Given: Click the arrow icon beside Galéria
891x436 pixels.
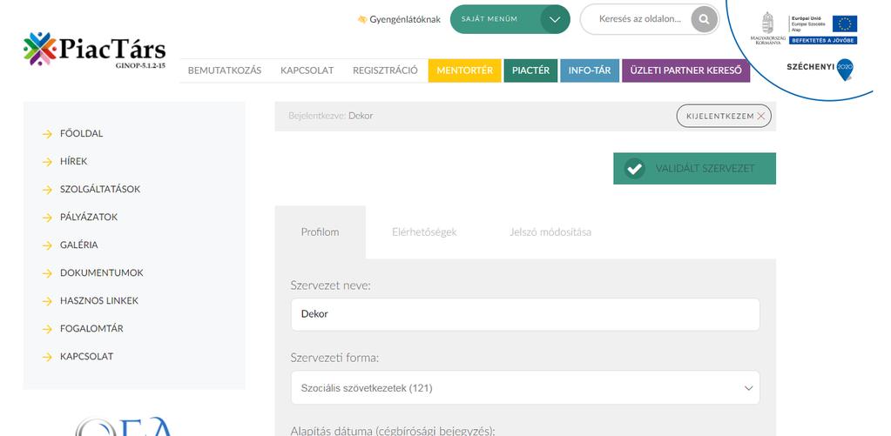Looking at the screenshot, I should click(47, 245).
